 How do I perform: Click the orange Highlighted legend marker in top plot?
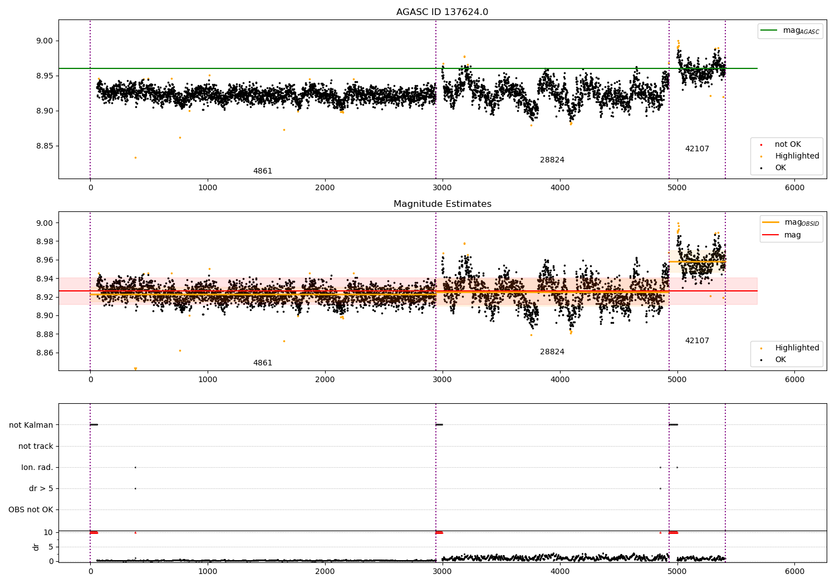(x=761, y=156)
